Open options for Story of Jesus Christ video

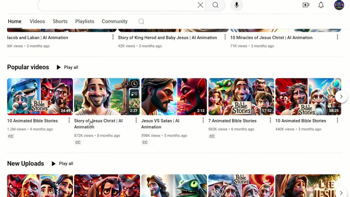[136, 120]
